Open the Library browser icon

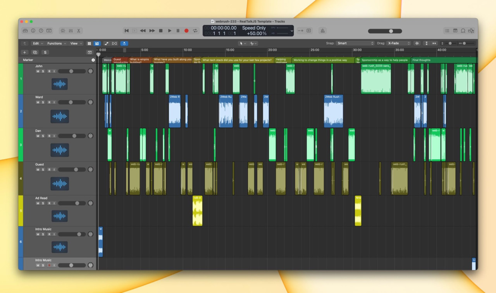click(25, 31)
